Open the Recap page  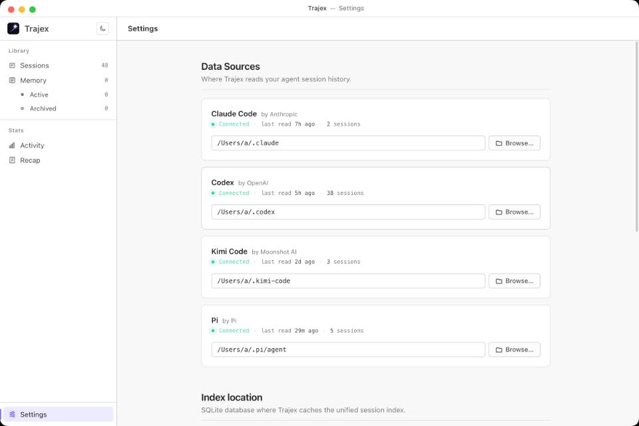tap(59, 160)
